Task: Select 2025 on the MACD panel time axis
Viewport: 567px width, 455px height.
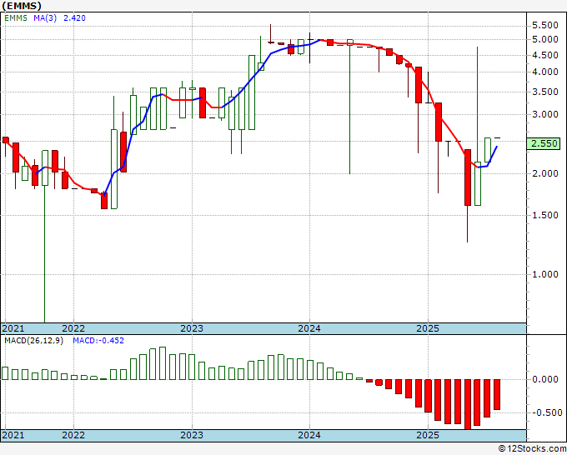Action: (x=428, y=435)
